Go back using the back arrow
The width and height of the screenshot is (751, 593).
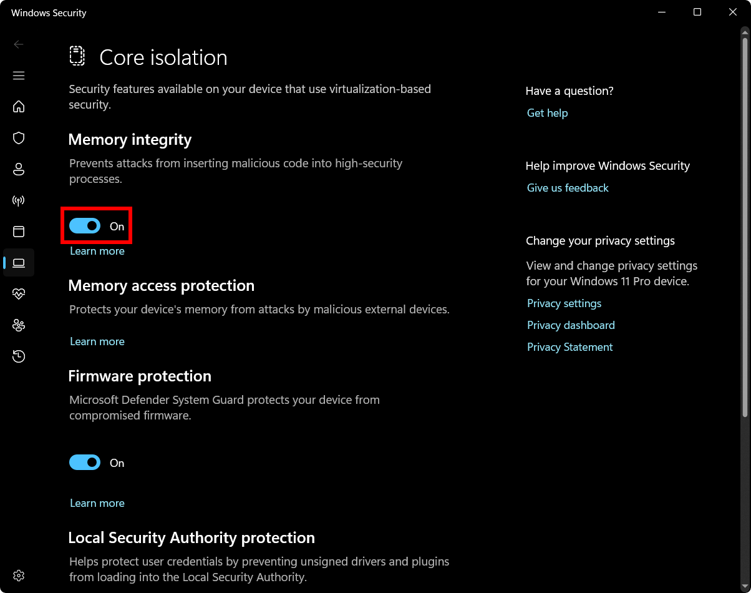click(19, 44)
